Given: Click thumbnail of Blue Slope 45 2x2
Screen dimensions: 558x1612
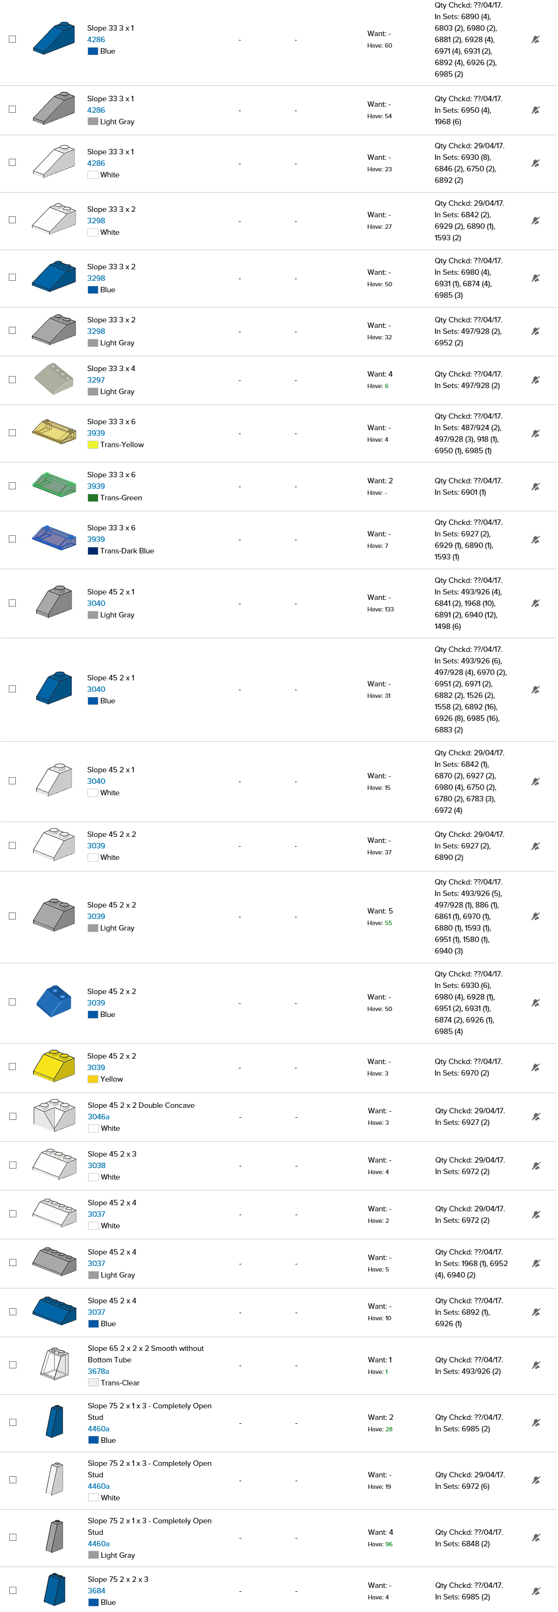Looking at the screenshot, I should coord(54,1001).
